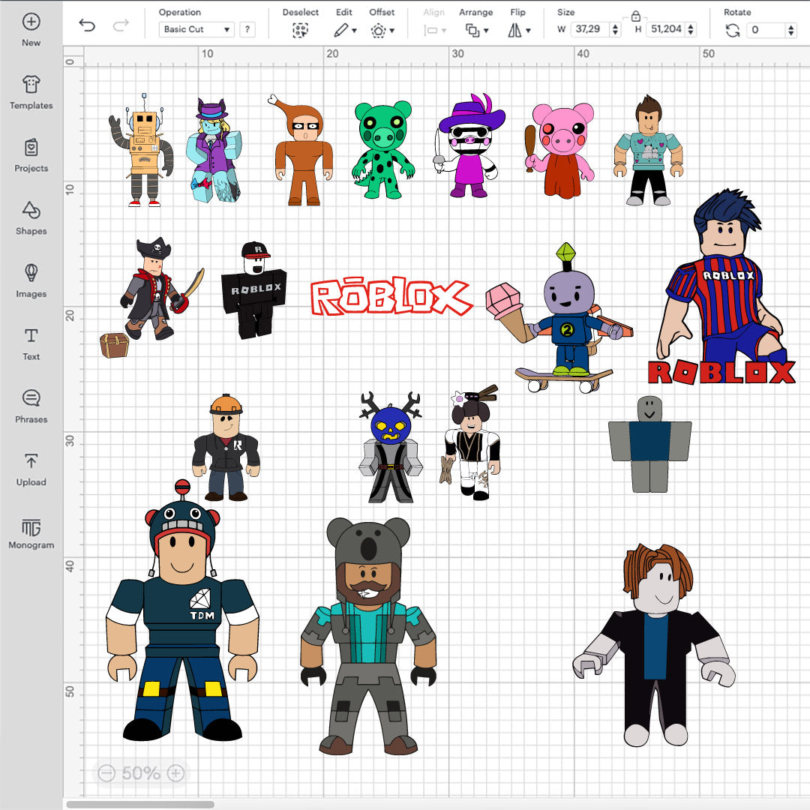Screen dimensions: 810x810
Task: Expand the Align dropdown arrow
Action: tap(444, 31)
